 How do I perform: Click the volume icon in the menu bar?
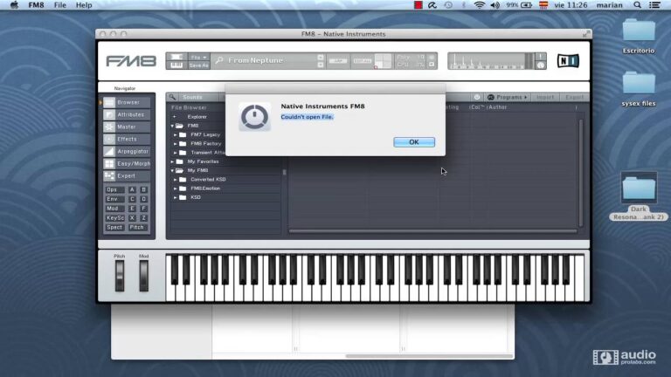495,5
